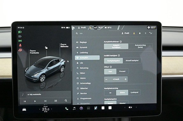Select Autostyrning (beta) option
This screenshot has width=183, height=121.
[140, 46]
